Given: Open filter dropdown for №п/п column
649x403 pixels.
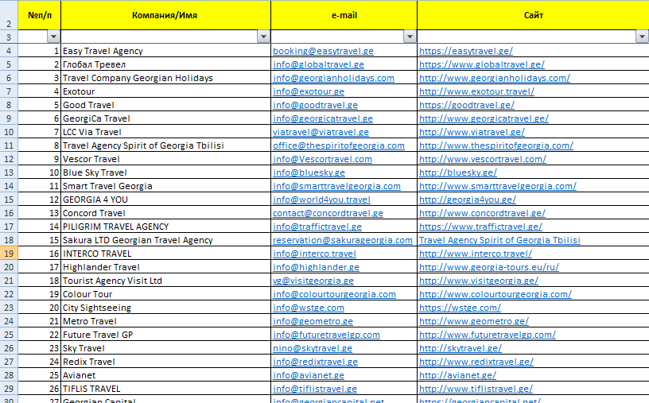Looking at the screenshot, I should tap(53, 37).
